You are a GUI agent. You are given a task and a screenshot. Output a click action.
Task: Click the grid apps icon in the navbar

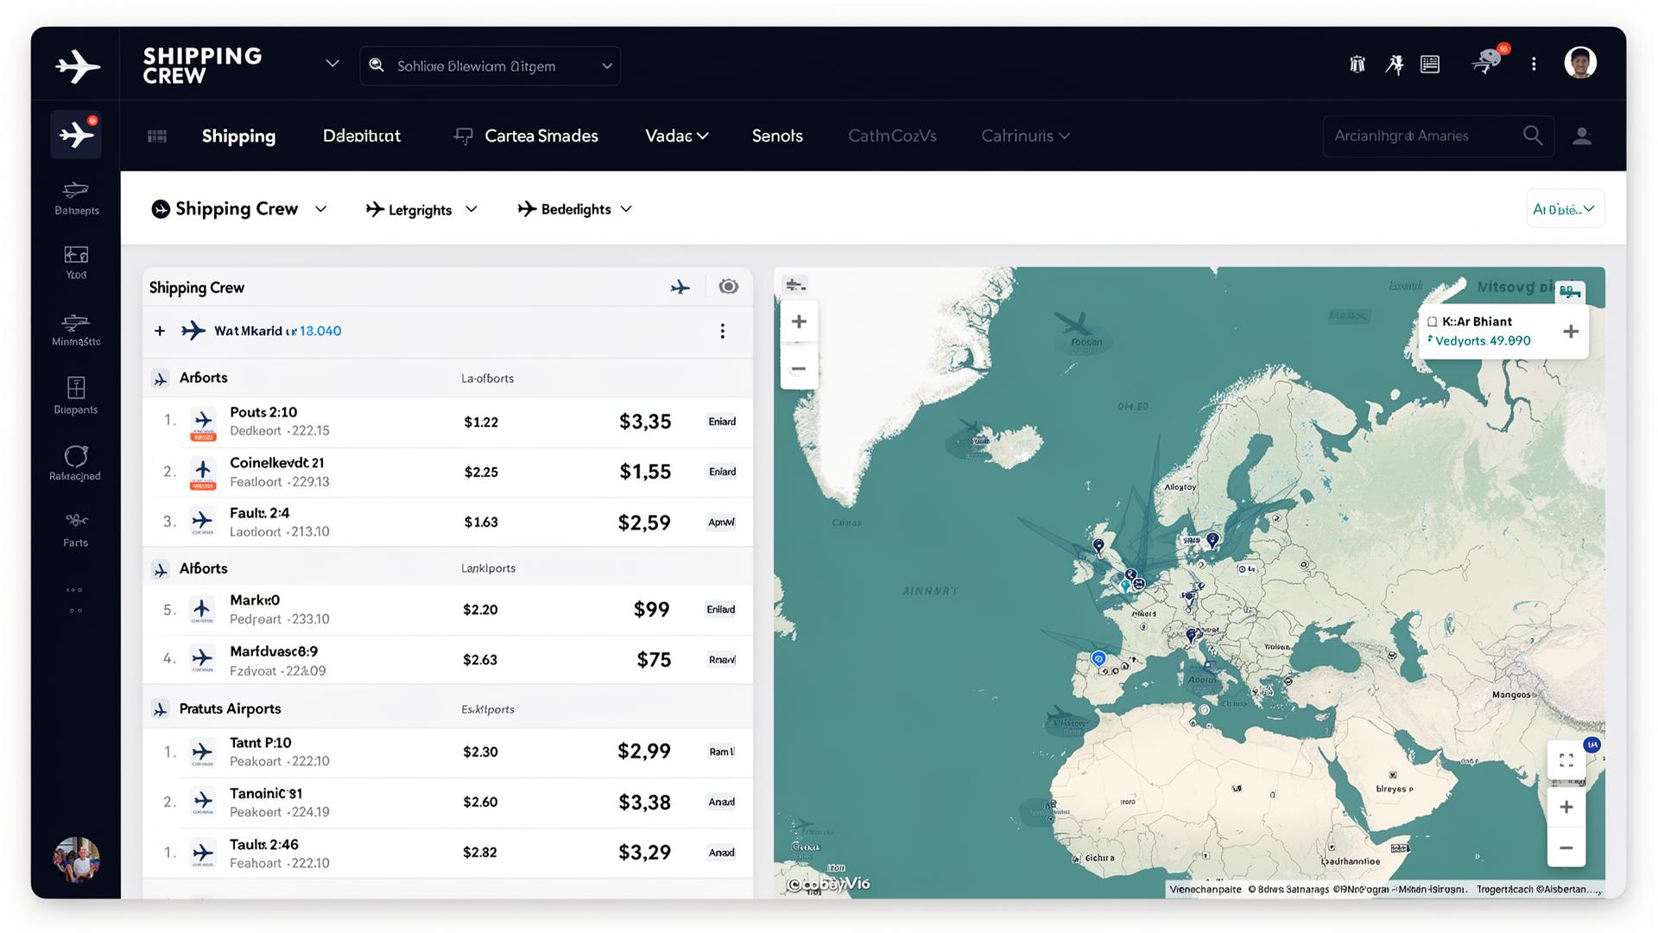coord(157,136)
